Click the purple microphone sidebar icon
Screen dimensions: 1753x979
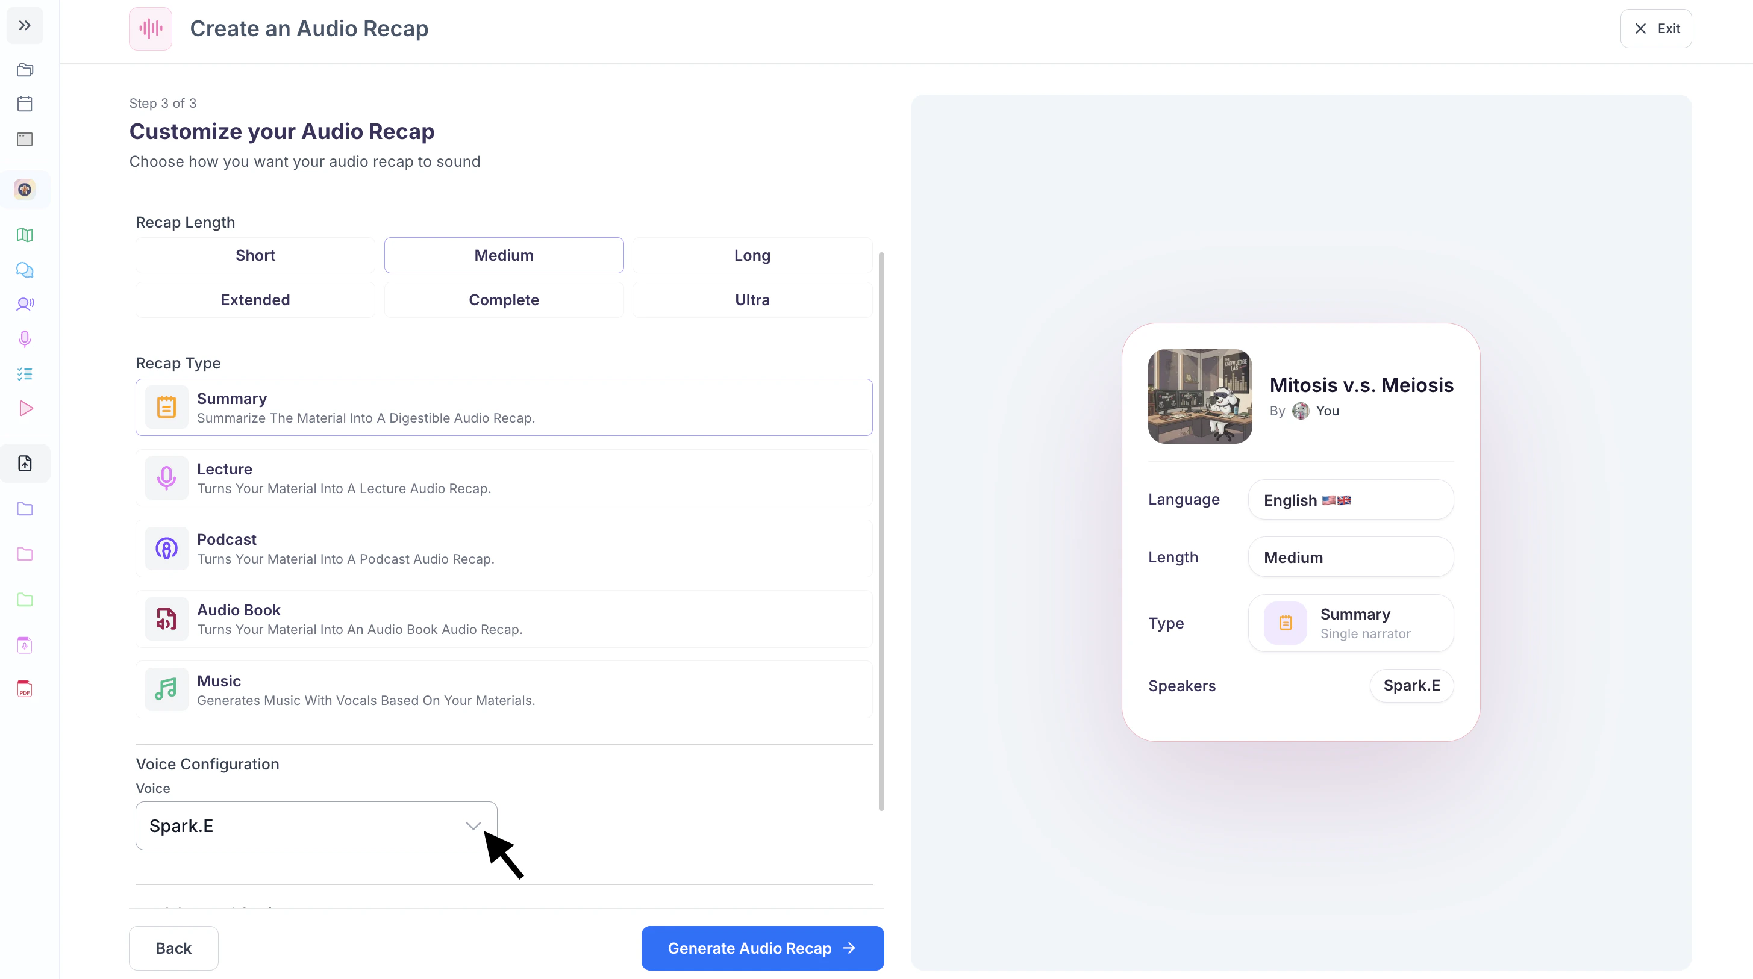click(25, 339)
